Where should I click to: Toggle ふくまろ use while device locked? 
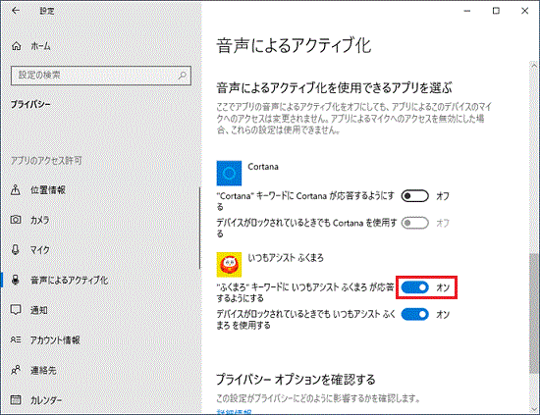point(415,314)
